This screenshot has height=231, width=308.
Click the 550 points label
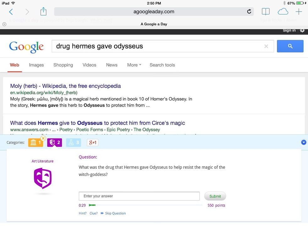(x=216, y=205)
